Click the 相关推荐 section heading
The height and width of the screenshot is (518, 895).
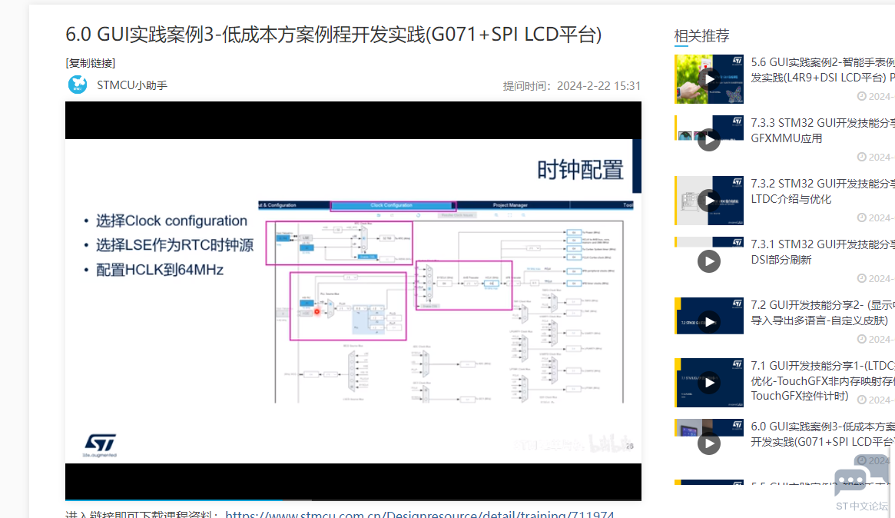click(x=701, y=36)
